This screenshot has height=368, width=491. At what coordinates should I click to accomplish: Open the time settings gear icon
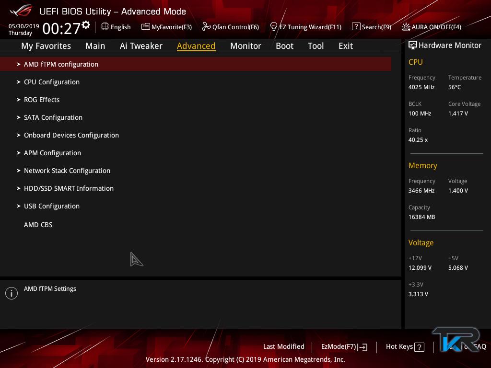tap(86, 24)
